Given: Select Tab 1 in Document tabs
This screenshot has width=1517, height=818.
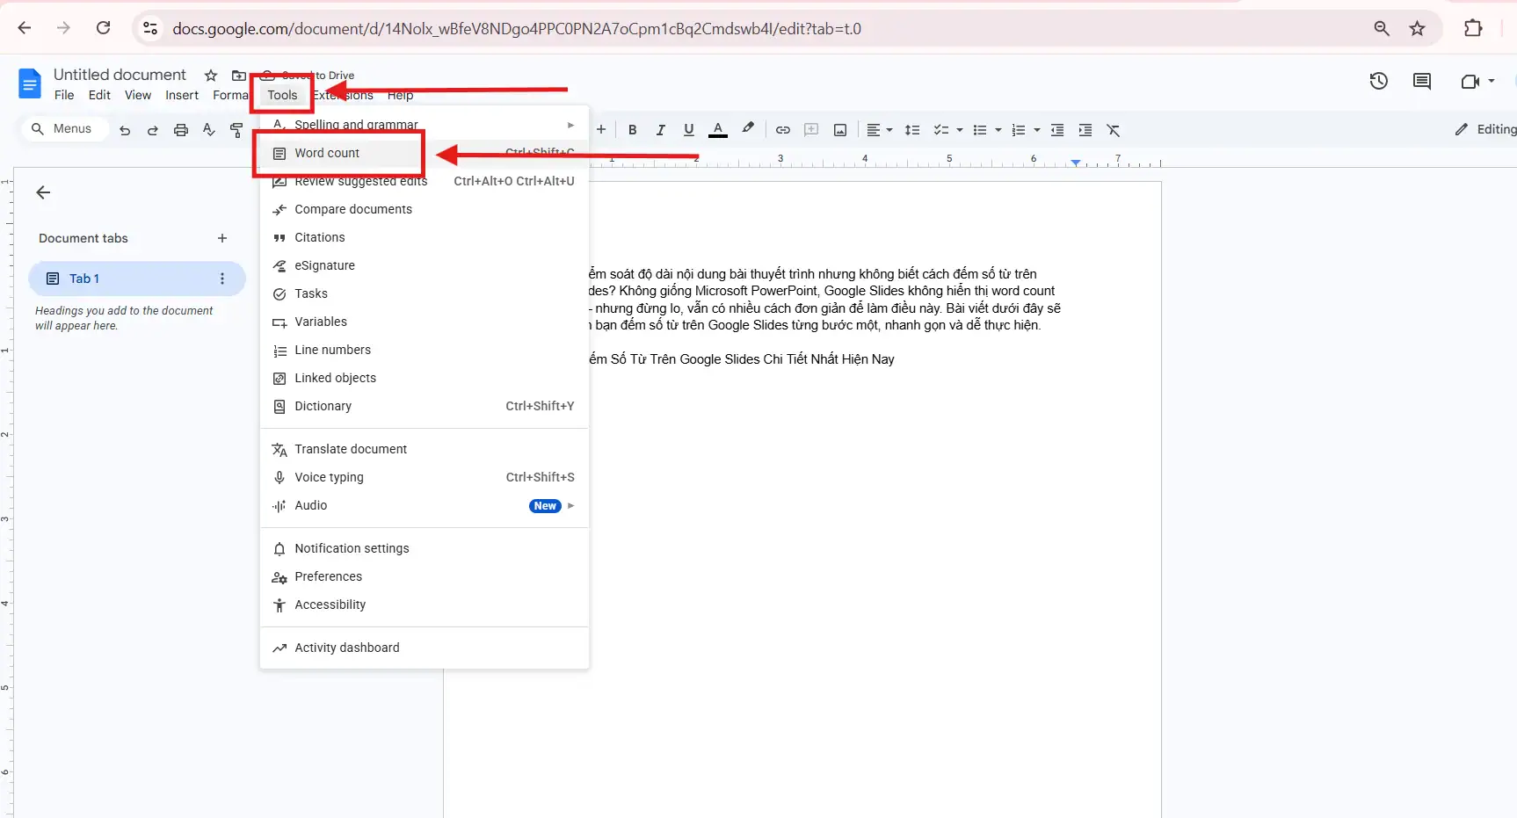Looking at the screenshot, I should pos(84,279).
